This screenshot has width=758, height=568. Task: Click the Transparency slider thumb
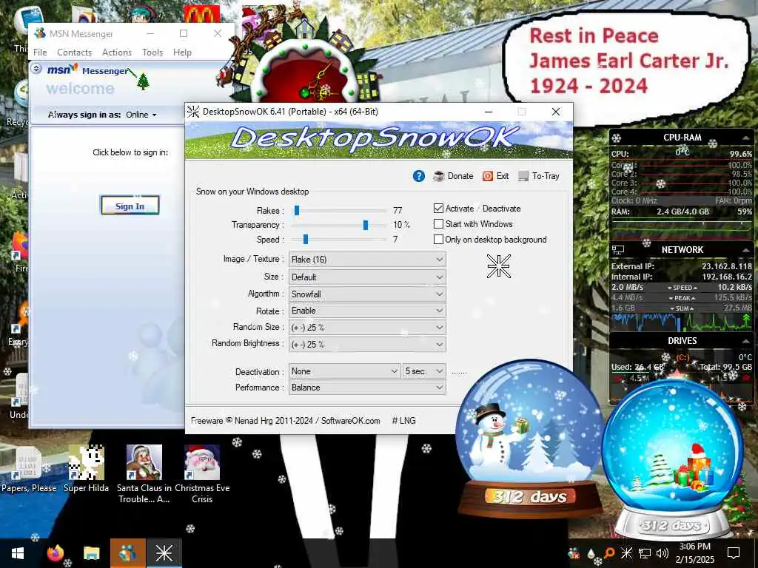[366, 225]
